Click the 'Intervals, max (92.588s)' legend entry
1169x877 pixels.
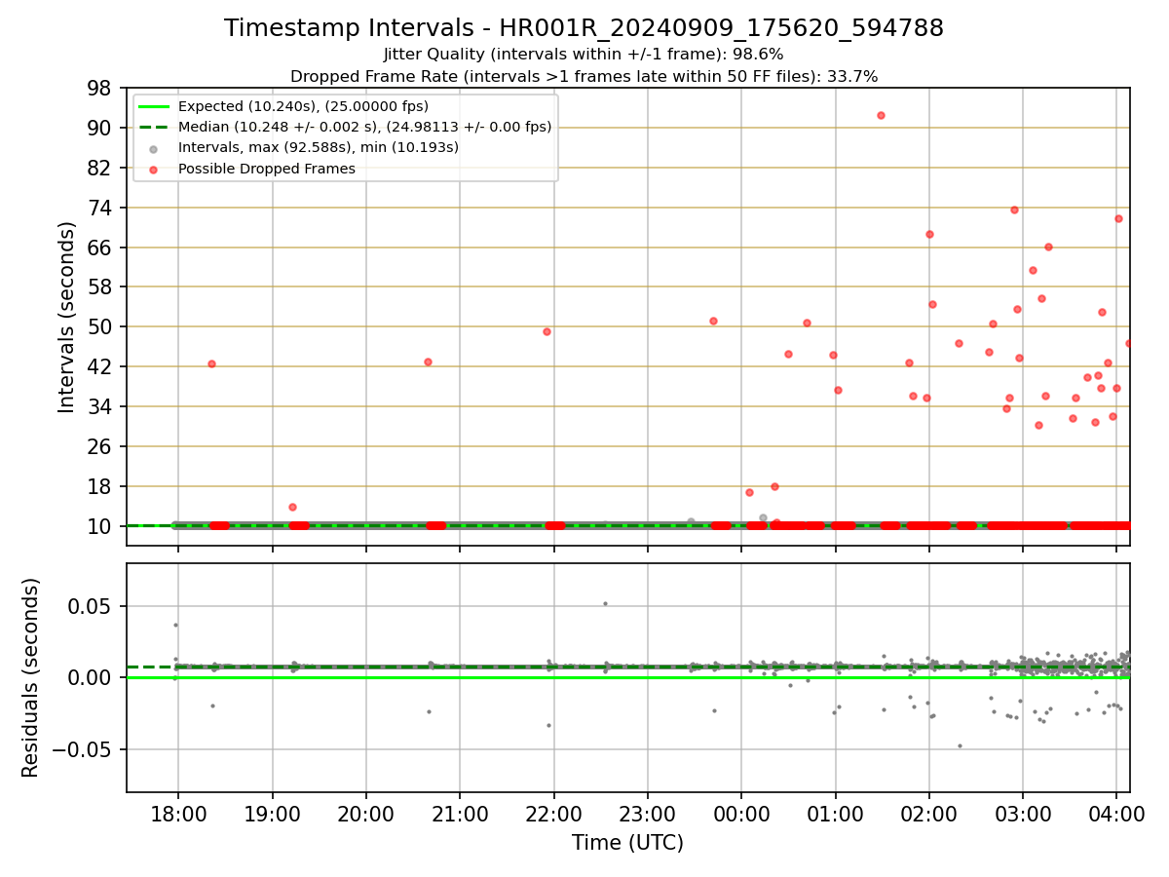tap(319, 147)
